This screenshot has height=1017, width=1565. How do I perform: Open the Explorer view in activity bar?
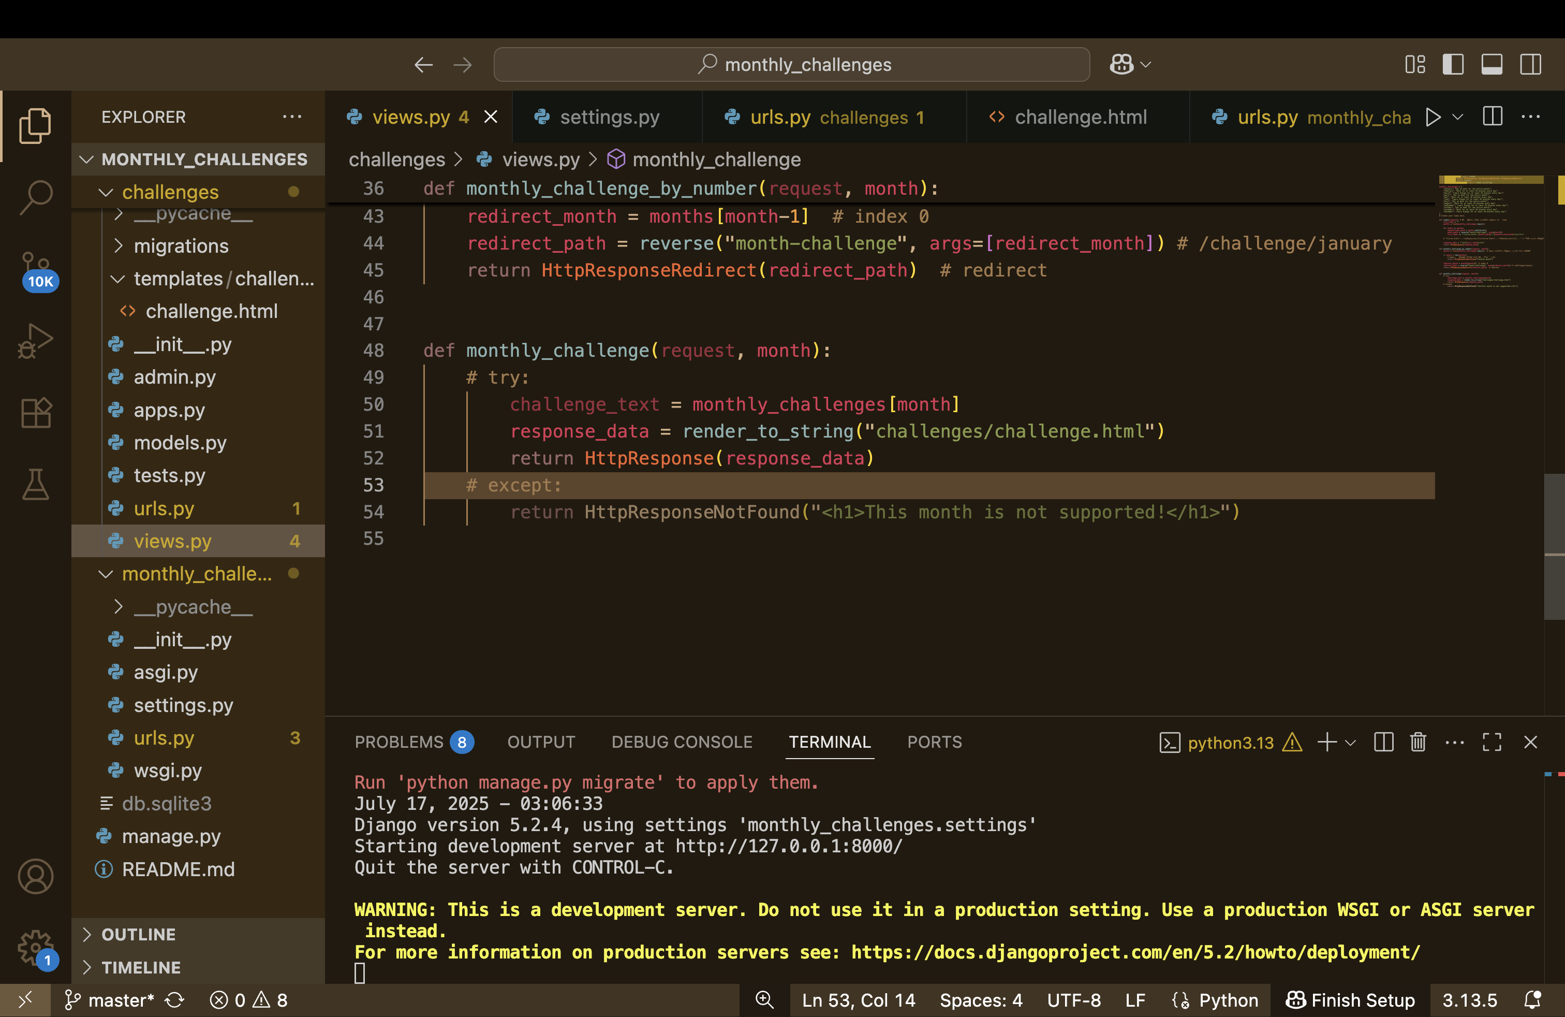coord(36,126)
